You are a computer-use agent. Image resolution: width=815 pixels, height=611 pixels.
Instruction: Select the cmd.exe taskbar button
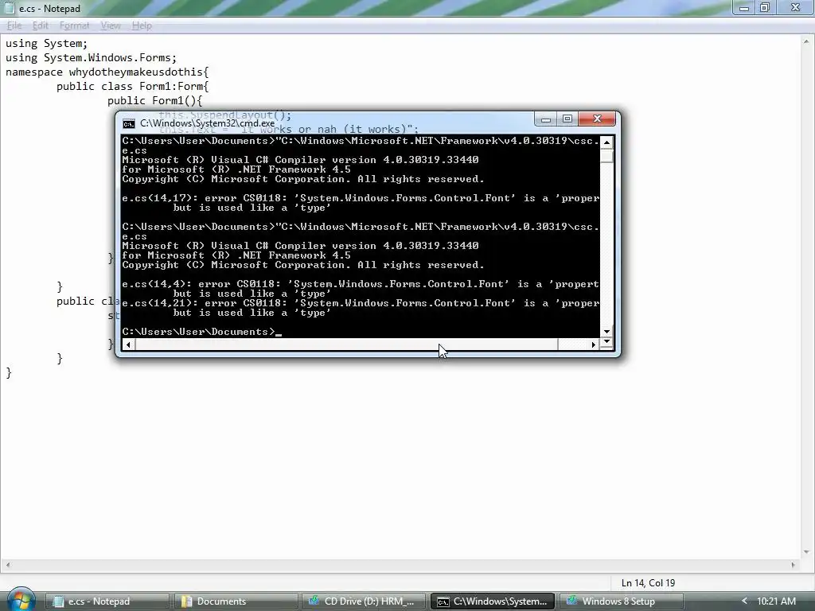point(492,601)
